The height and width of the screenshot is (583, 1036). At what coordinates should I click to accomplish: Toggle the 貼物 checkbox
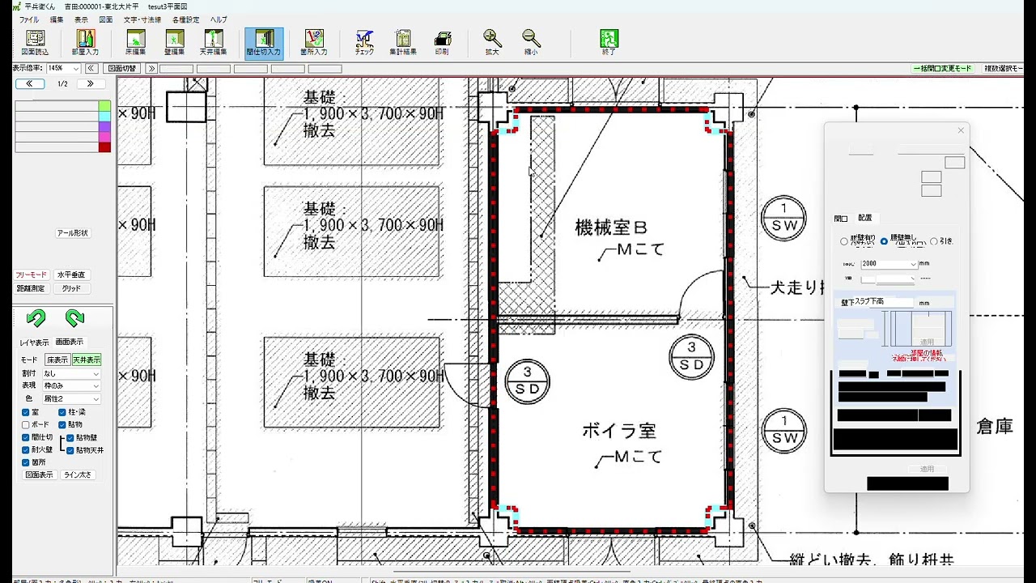tap(63, 424)
